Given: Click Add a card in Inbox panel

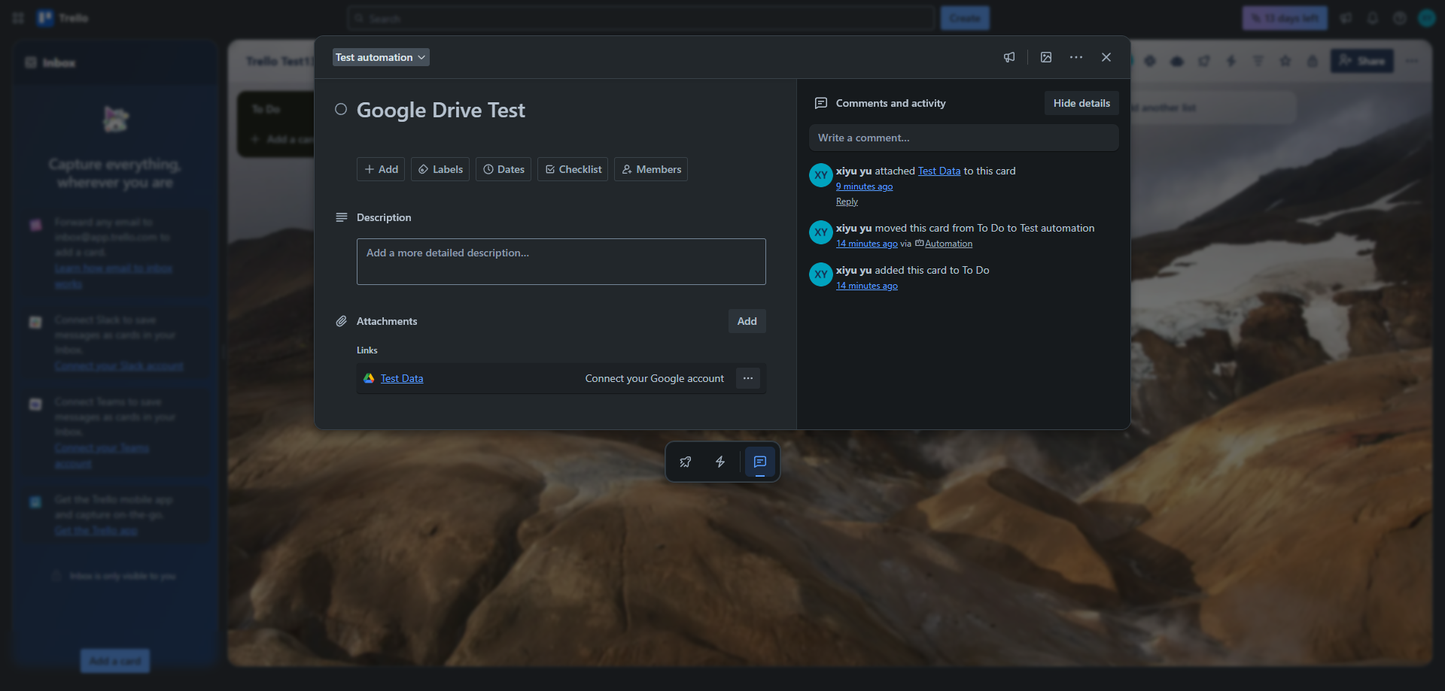Looking at the screenshot, I should tap(115, 661).
